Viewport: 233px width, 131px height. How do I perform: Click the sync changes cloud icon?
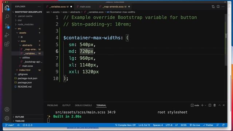[x=18, y=125]
